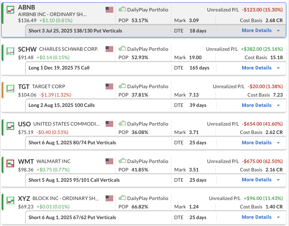The image size is (289, 226).
Task: Open the WMT risk graph icon
Action: (10, 163)
